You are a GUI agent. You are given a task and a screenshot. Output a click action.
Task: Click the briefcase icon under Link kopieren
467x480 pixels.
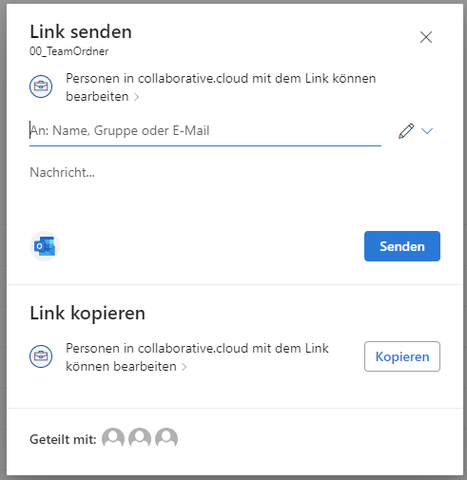[41, 356]
